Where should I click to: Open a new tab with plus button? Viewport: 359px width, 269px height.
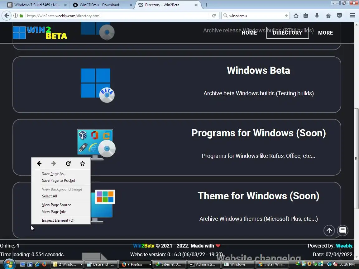point(207,5)
